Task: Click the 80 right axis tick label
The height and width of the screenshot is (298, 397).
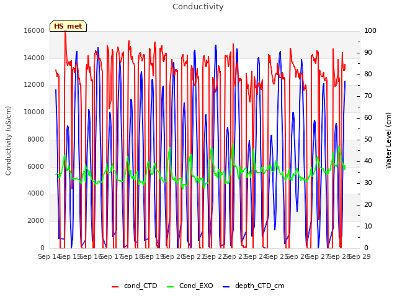Action: 368,74
